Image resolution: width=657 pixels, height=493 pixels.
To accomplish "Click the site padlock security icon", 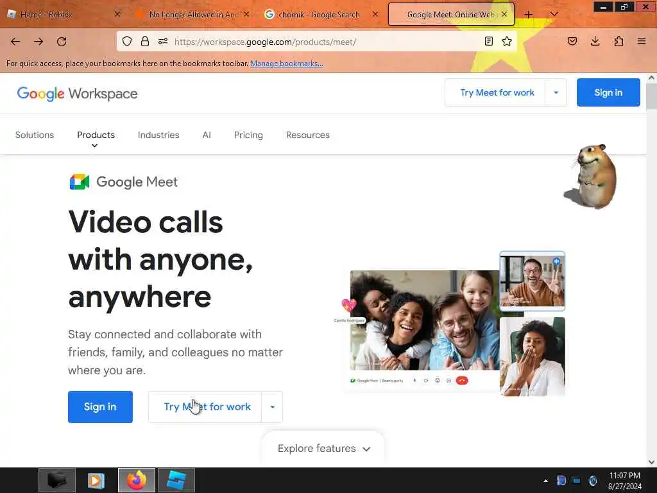I will pyautogui.click(x=145, y=41).
